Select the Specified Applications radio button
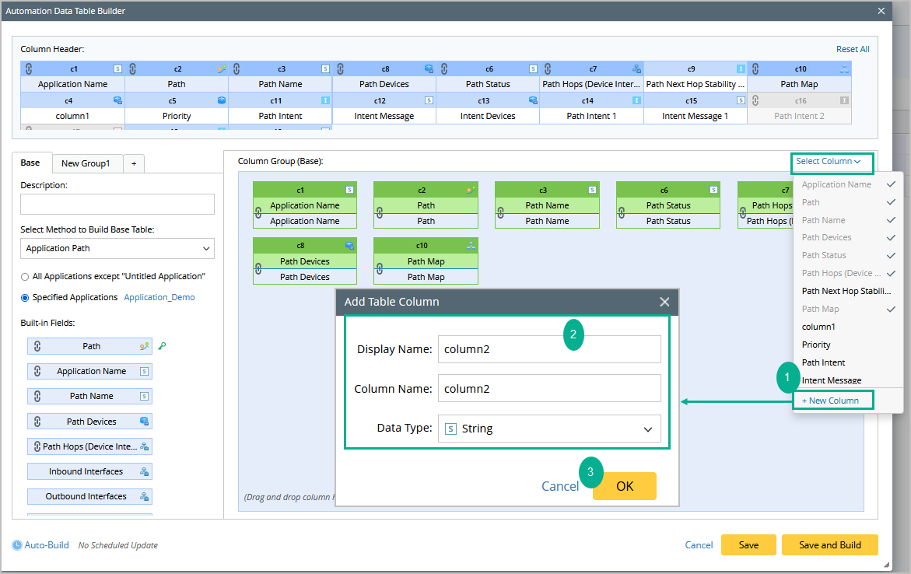Viewport: 911px width, 574px height. coord(26,297)
